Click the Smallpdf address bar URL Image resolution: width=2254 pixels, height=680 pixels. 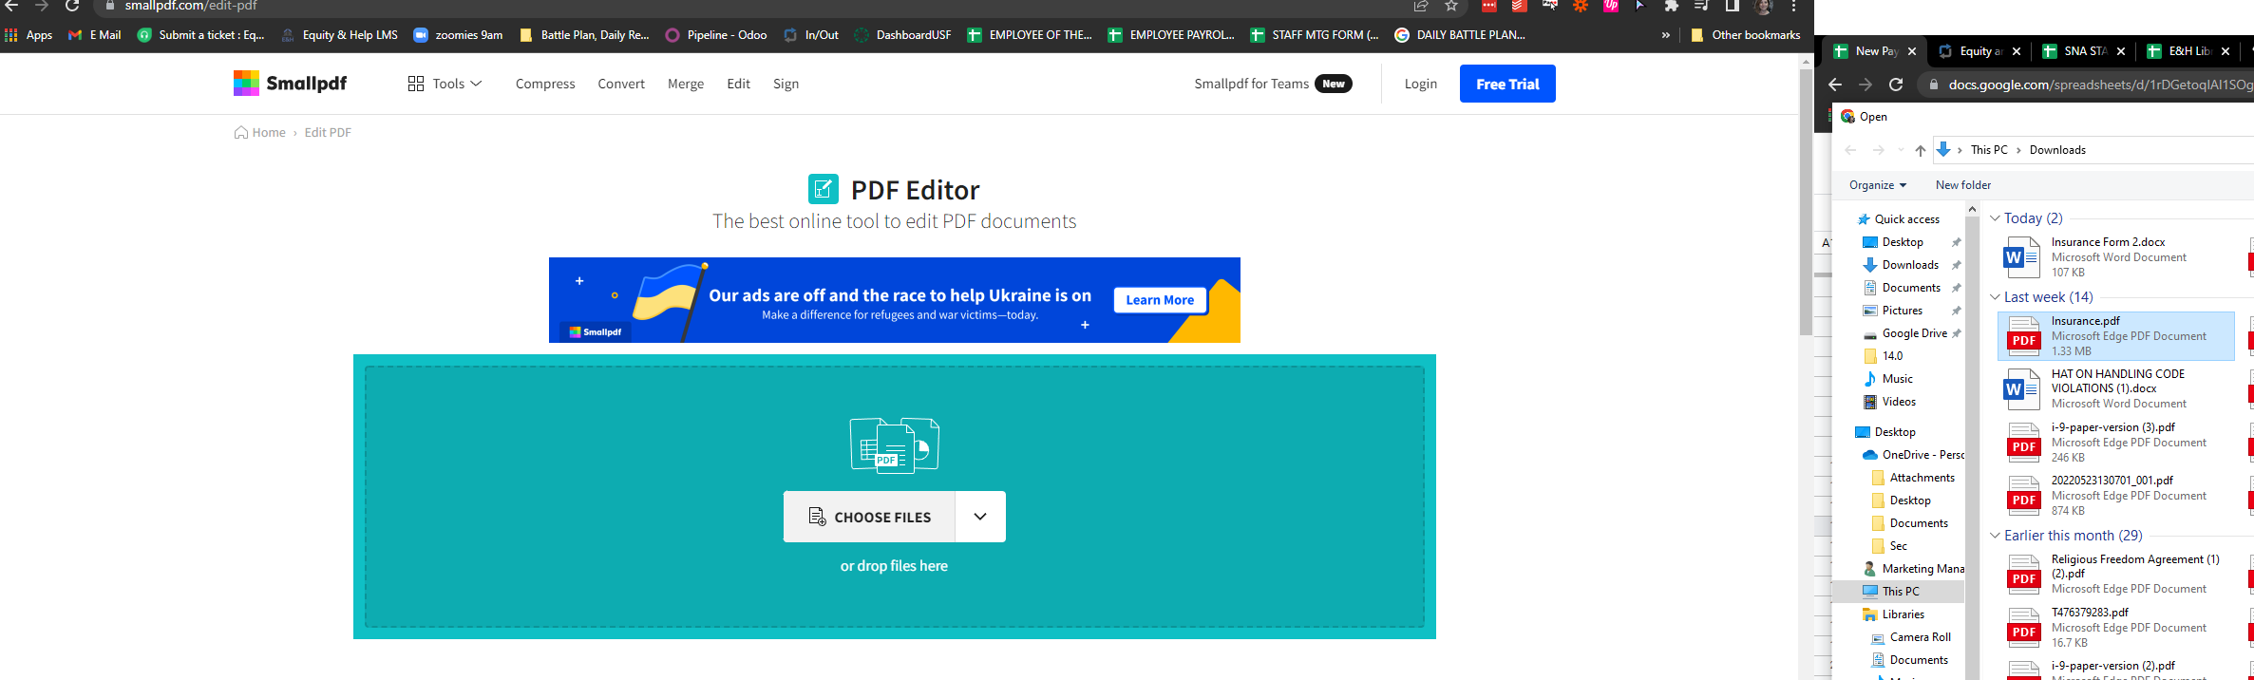[x=191, y=6]
